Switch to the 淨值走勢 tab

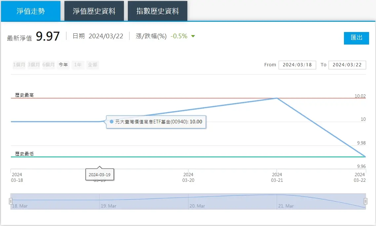coord(31,11)
